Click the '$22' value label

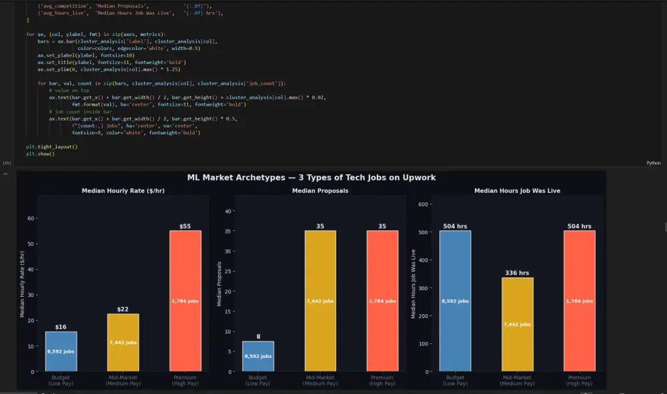123,309
